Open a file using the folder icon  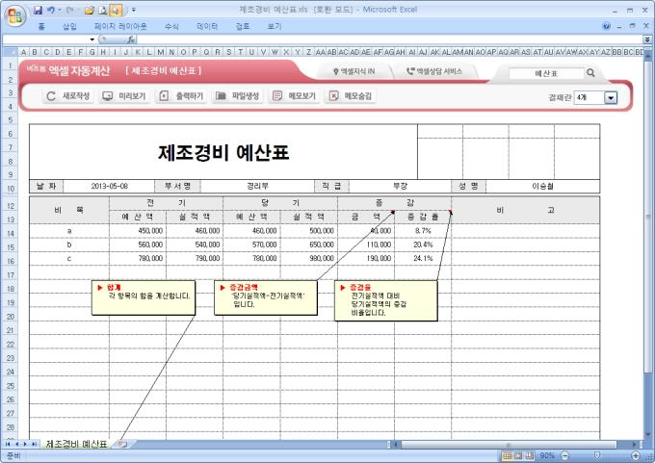point(90,10)
